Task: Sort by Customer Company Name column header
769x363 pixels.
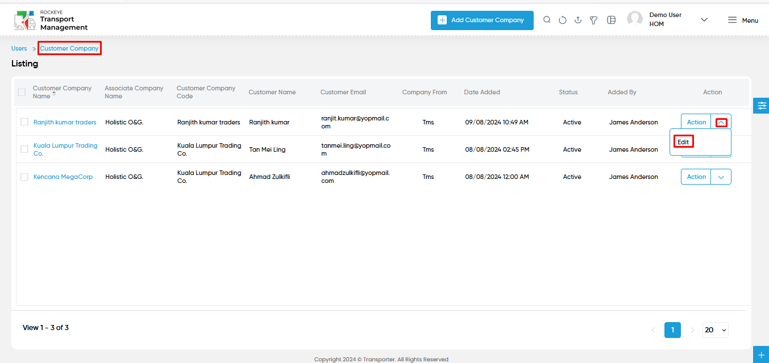Action: pyautogui.click(x=62, y=92)
